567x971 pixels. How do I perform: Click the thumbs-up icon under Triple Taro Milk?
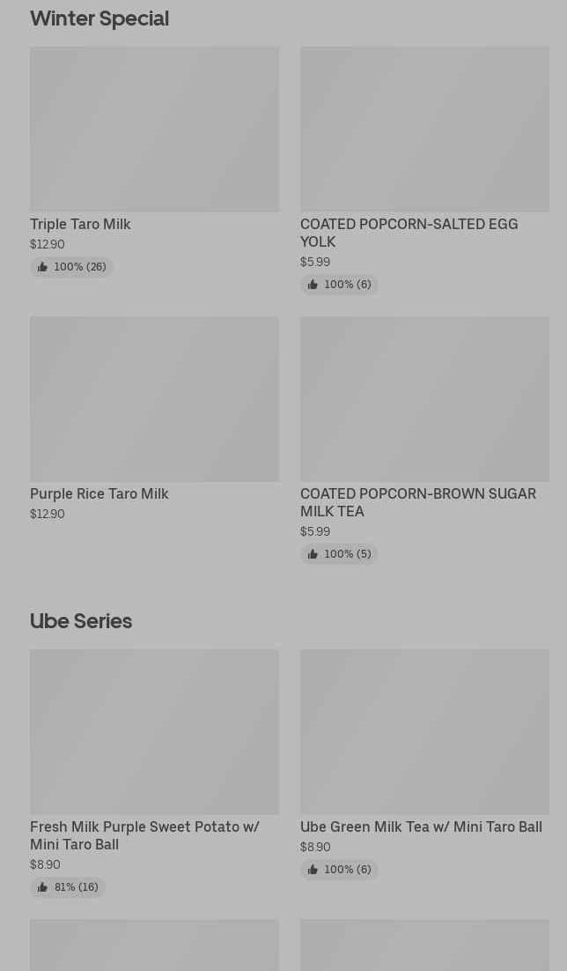coord(42,267)
